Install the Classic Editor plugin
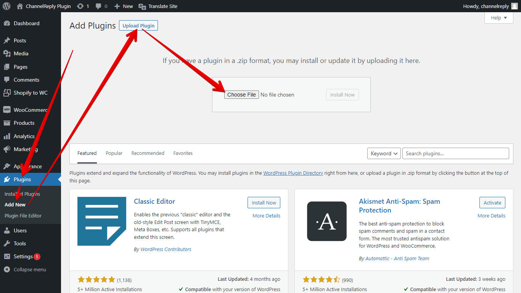 (264, 203)
